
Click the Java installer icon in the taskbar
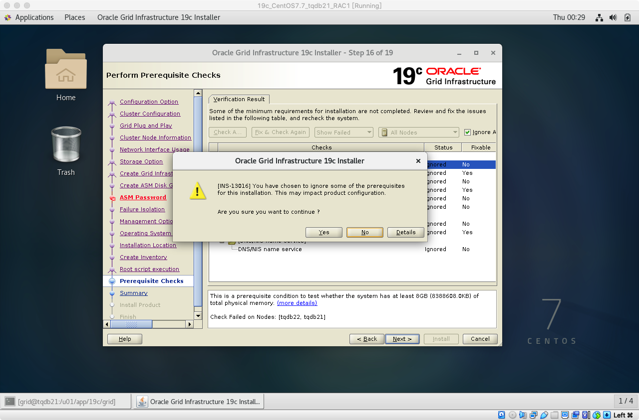[x=142, y=401]
